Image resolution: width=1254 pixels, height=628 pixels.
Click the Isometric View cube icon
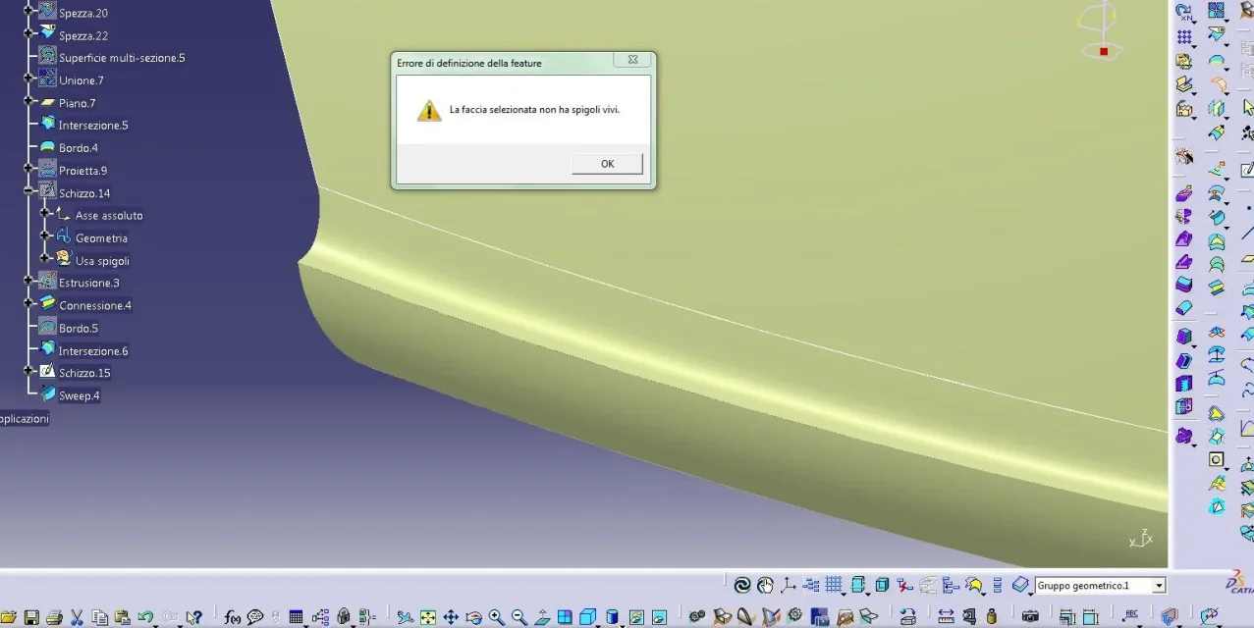(586, 617)
